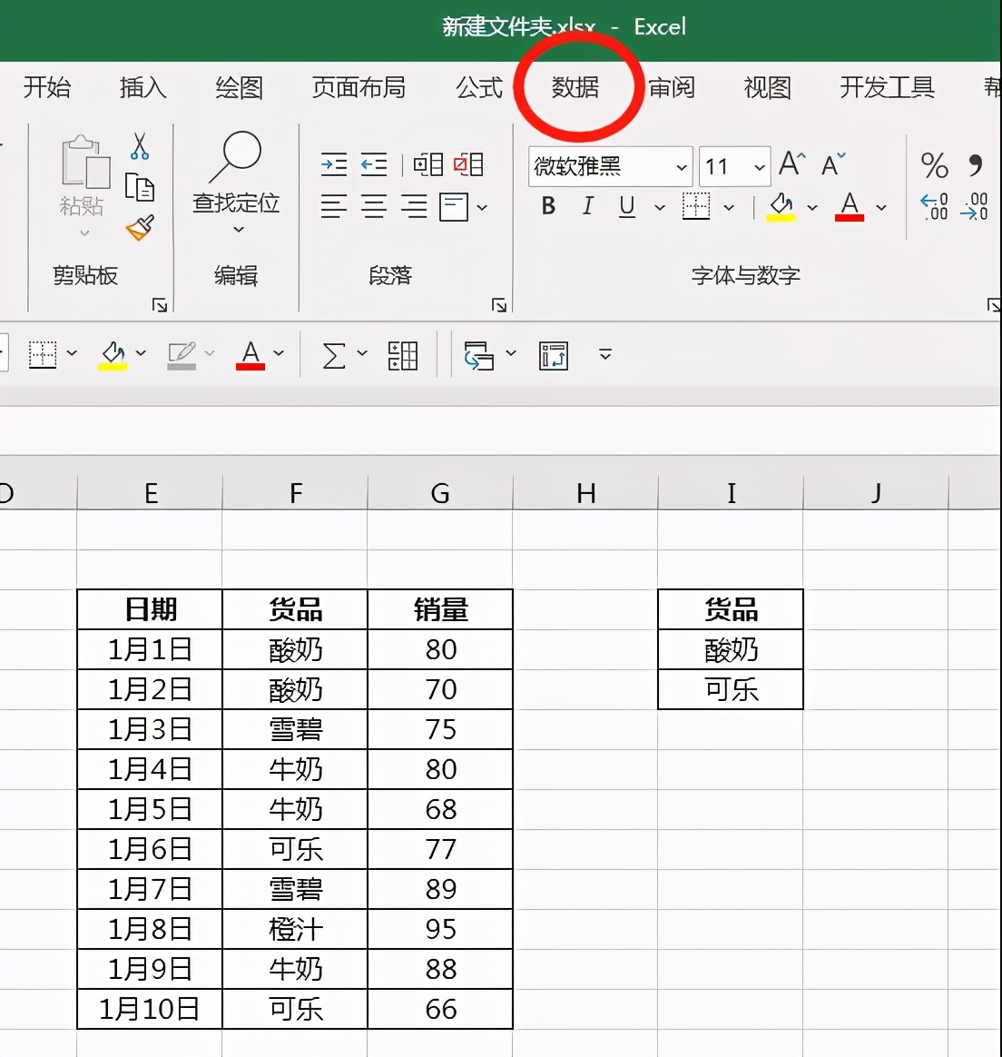Click the linked windows icon in quick toolbar

click(479, 356)
